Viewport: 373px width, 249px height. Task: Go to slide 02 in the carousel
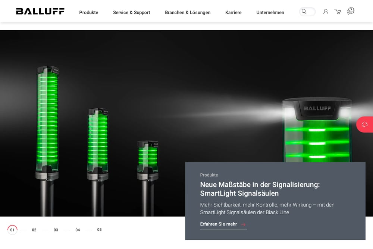(34, 230)
